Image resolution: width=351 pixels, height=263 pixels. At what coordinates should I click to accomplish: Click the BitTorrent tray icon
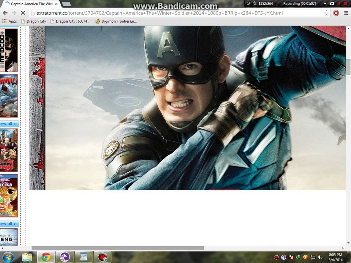pos(283,257)
